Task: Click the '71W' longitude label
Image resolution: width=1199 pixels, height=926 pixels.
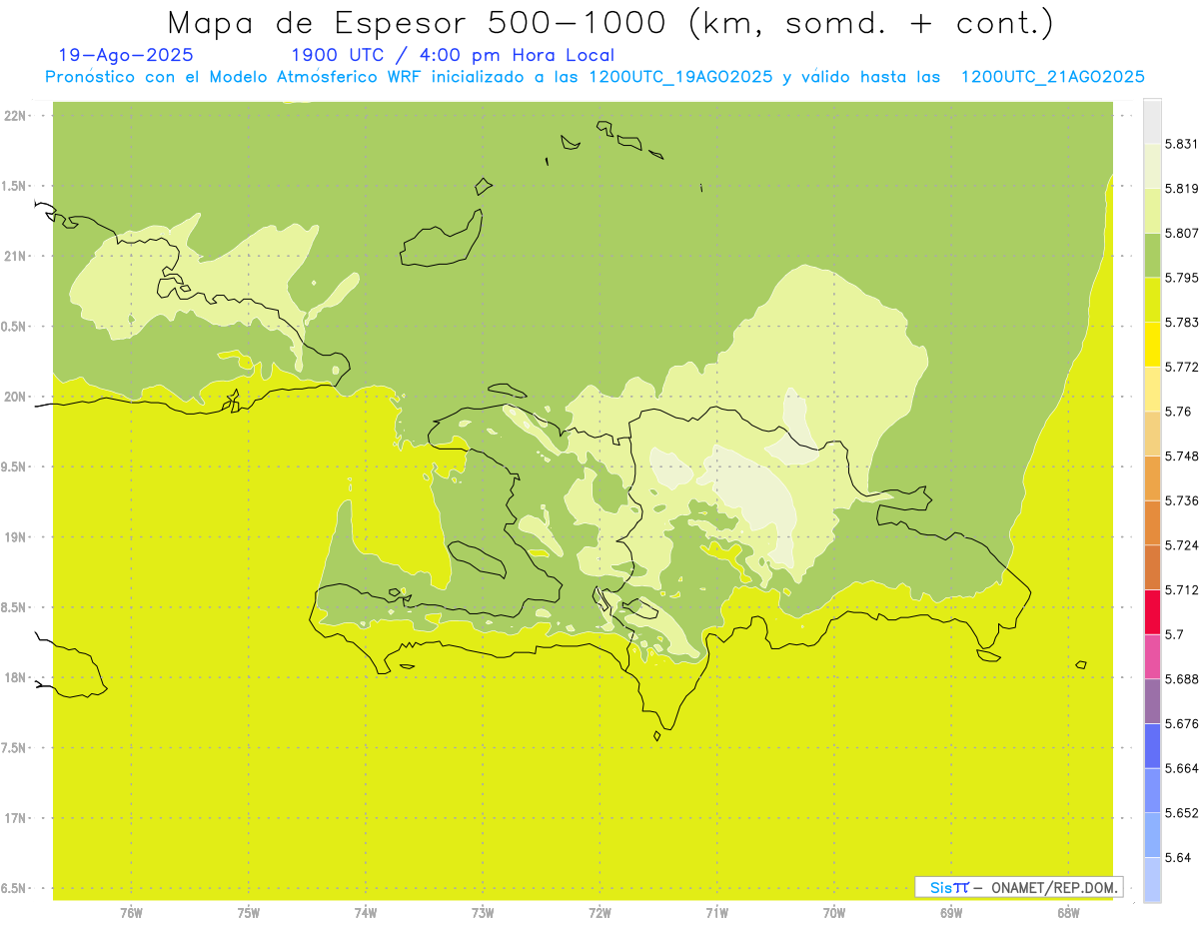Action: point(716,913)
